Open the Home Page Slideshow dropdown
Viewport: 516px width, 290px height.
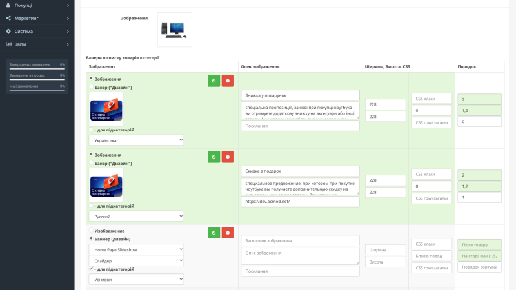pos(136,249)
